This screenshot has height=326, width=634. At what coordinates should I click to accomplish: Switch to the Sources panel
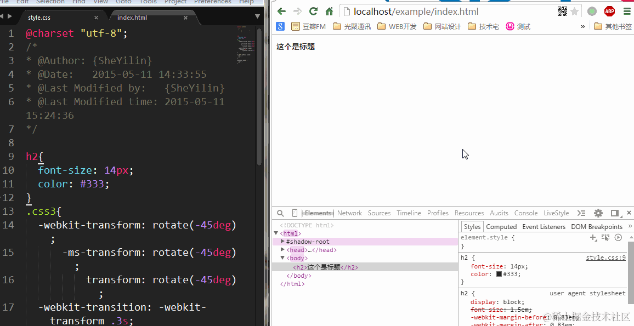380,213
